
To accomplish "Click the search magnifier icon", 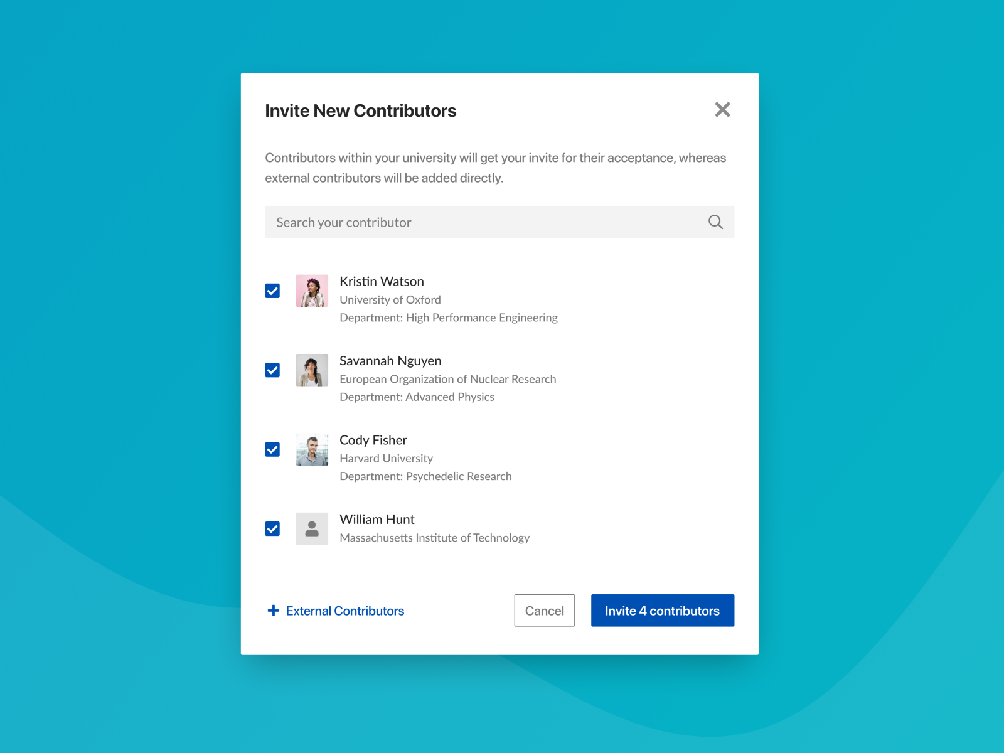I will pos(715,222).
